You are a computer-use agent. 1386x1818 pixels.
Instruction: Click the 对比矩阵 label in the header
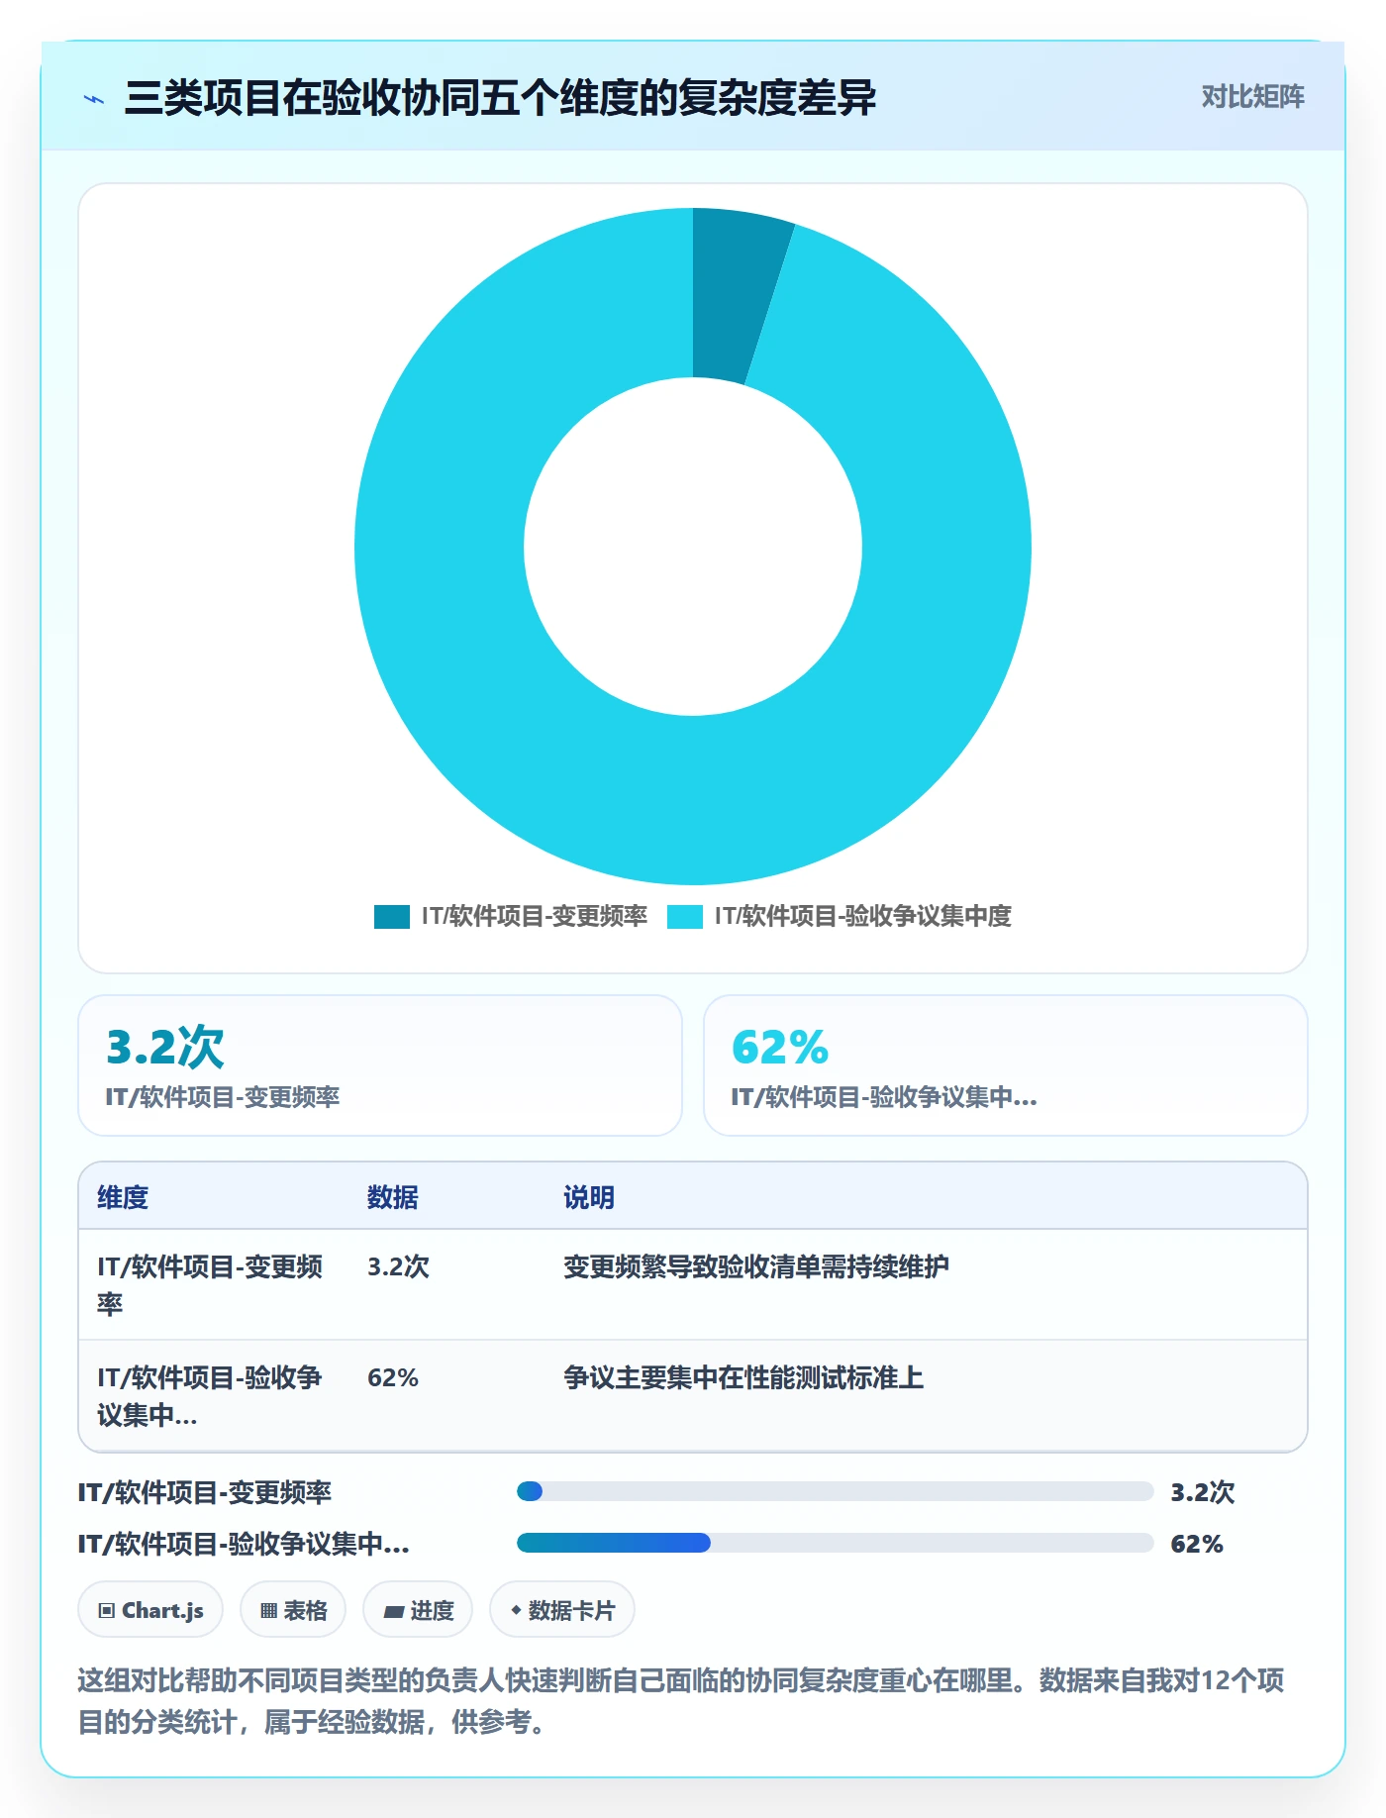pyautogui.click(x=1252, y=97)
